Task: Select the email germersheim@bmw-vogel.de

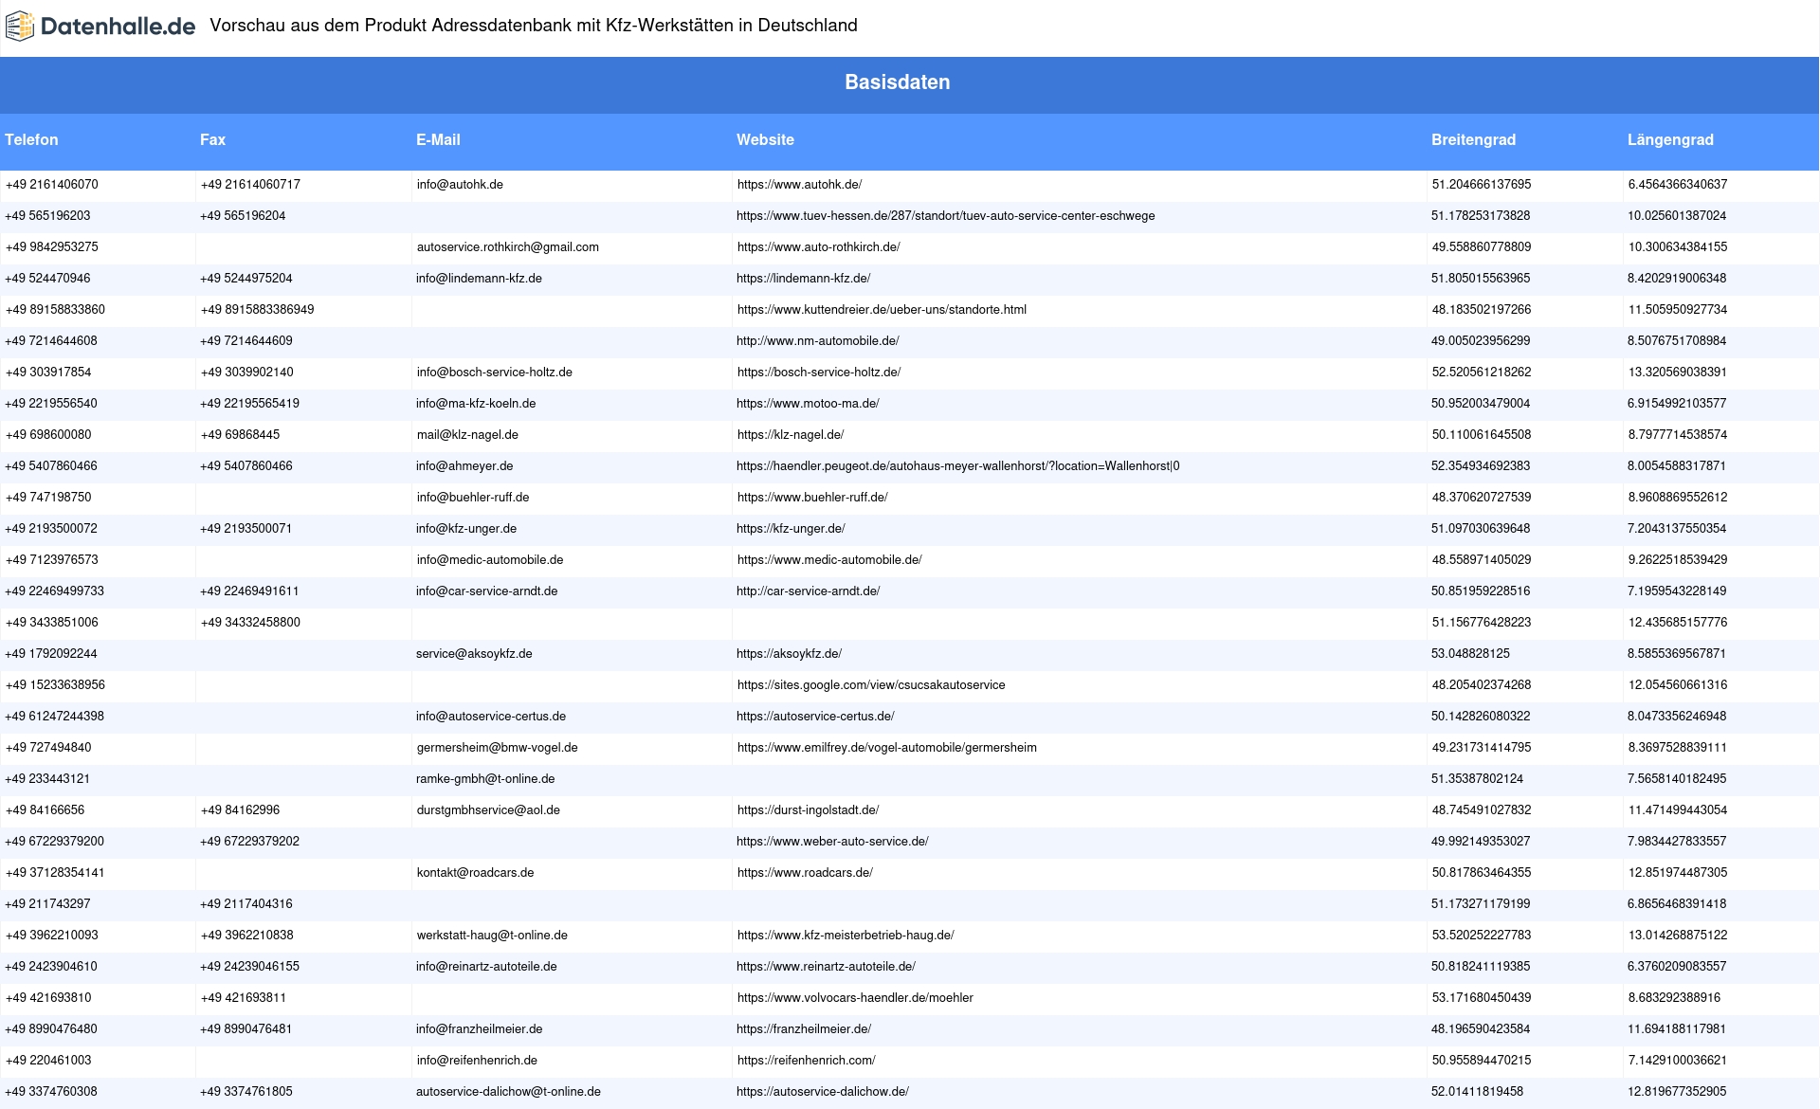Action: pos(497,748)
